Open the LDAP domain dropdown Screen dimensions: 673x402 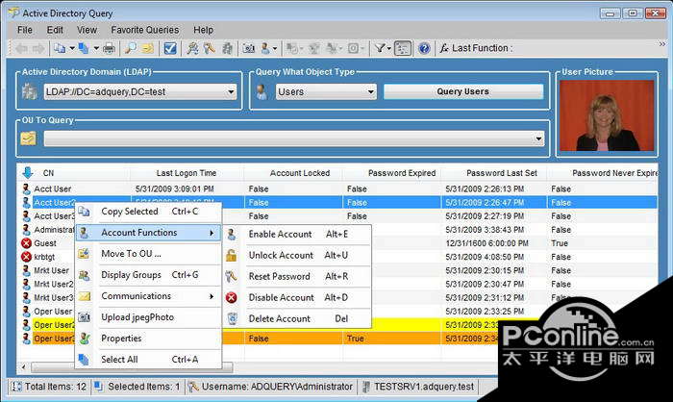[x=231, y=92]
